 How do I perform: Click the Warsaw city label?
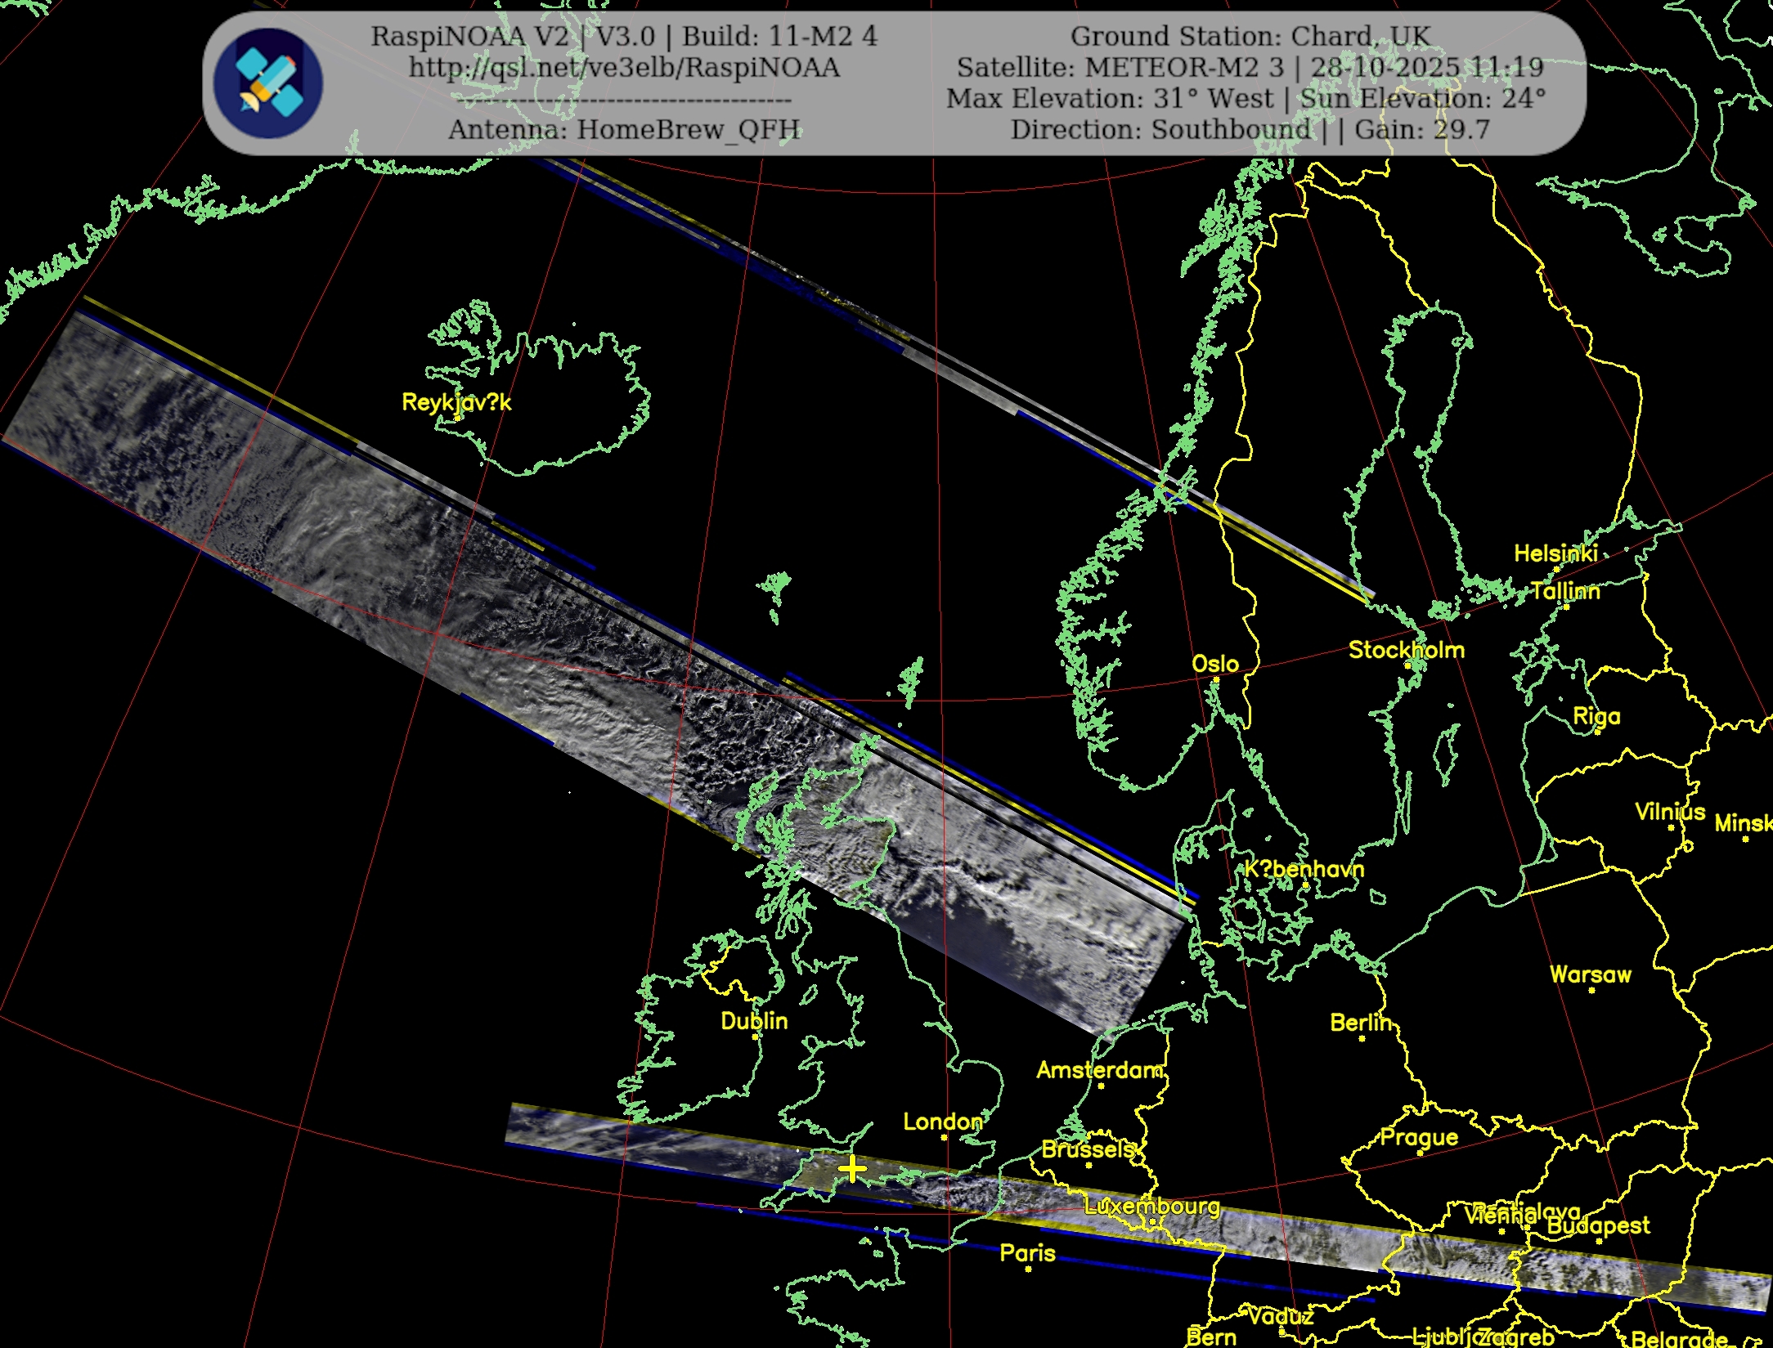(x=1590, y=974)
